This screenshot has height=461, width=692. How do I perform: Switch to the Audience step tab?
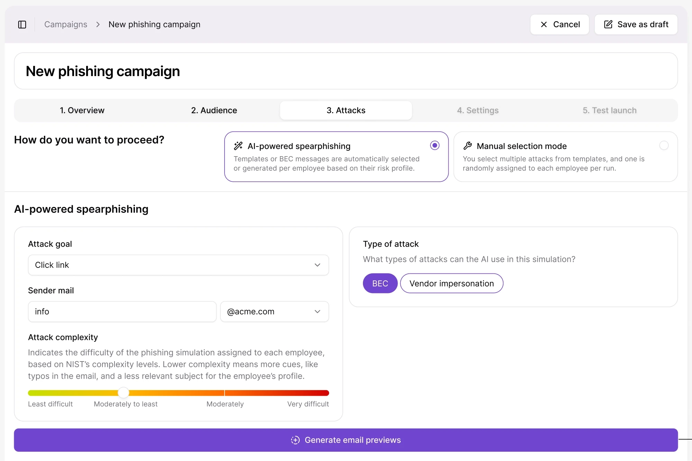(214, 111)
